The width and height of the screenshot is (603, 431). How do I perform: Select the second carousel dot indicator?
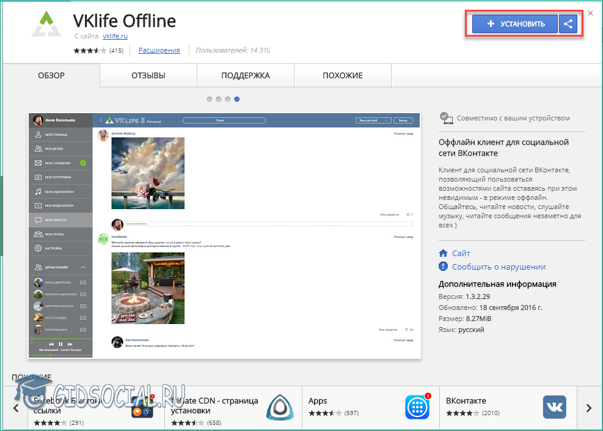[x=219, y=98]
